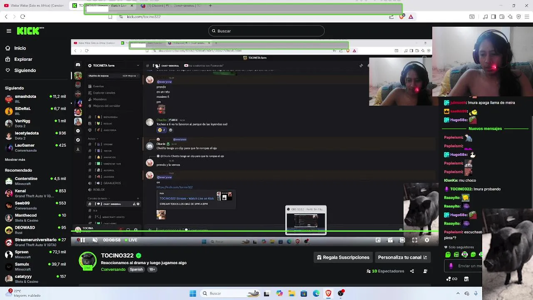The height and width of the screenshot is (300, 533).
Task: Expand followed list with Mostrar más
Action: tap(15, 160)
